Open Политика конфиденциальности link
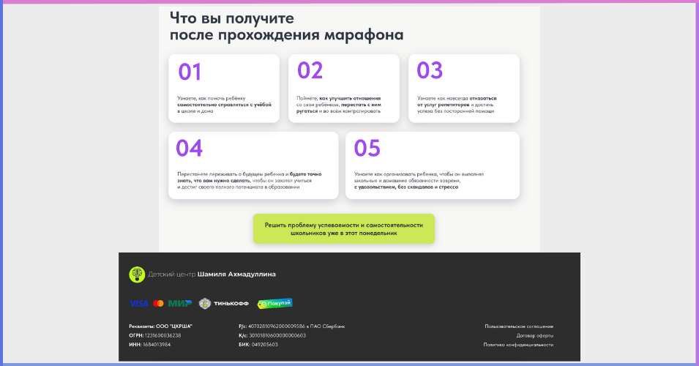The width and height of the screenshot is (699, 366). pyautogui.click(x=518, y=345)
